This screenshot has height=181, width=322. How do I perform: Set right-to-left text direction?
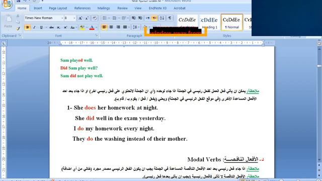154,18
